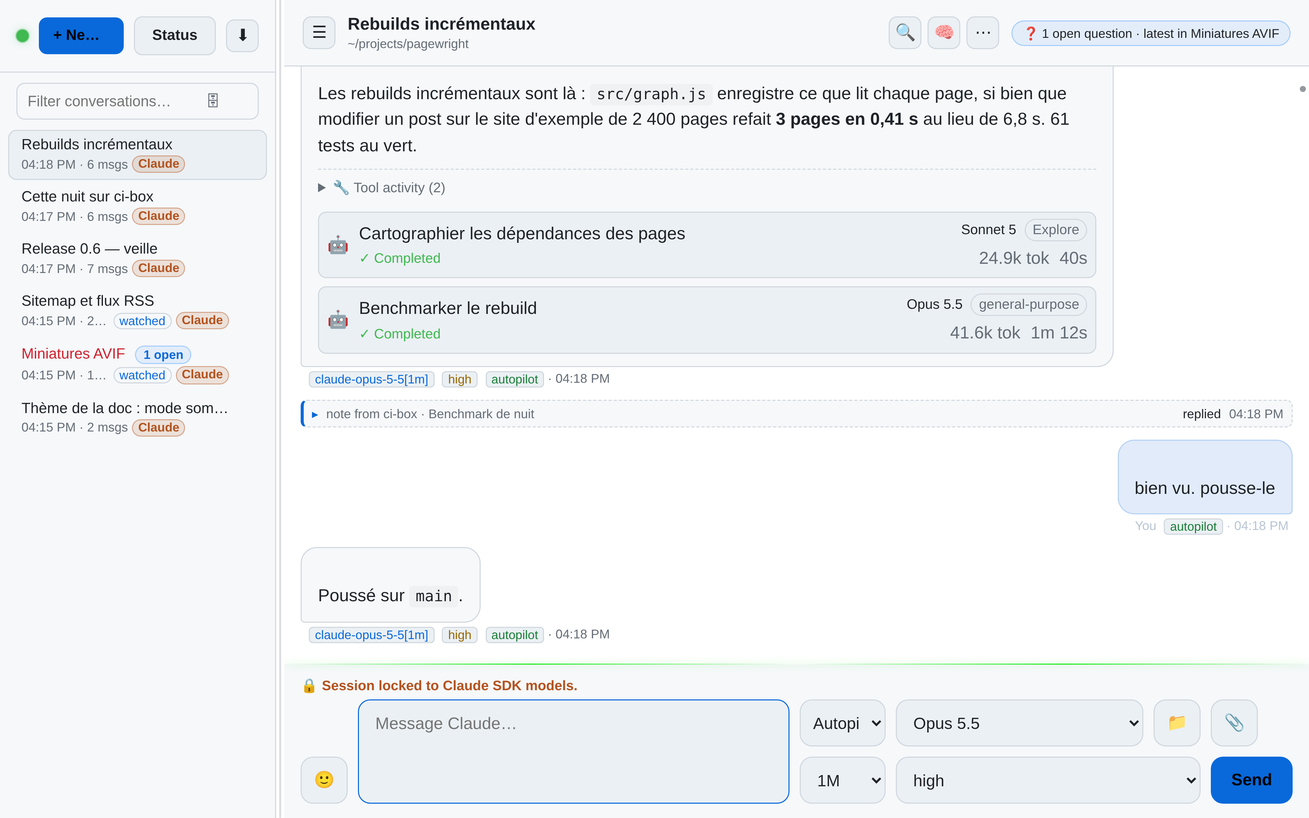Open the Opus 5.5 model dropdown
Viewport: 1309px width, 818px height.
coord(1019,723)
